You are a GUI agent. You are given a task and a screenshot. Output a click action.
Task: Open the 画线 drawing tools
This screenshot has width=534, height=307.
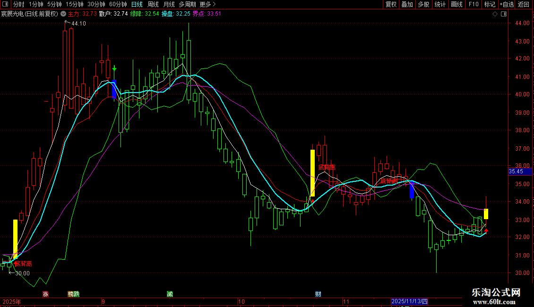(456, 4)
